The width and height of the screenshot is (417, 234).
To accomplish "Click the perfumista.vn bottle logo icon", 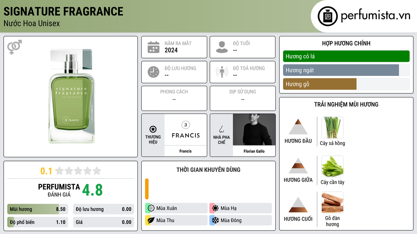I will 327,16.
